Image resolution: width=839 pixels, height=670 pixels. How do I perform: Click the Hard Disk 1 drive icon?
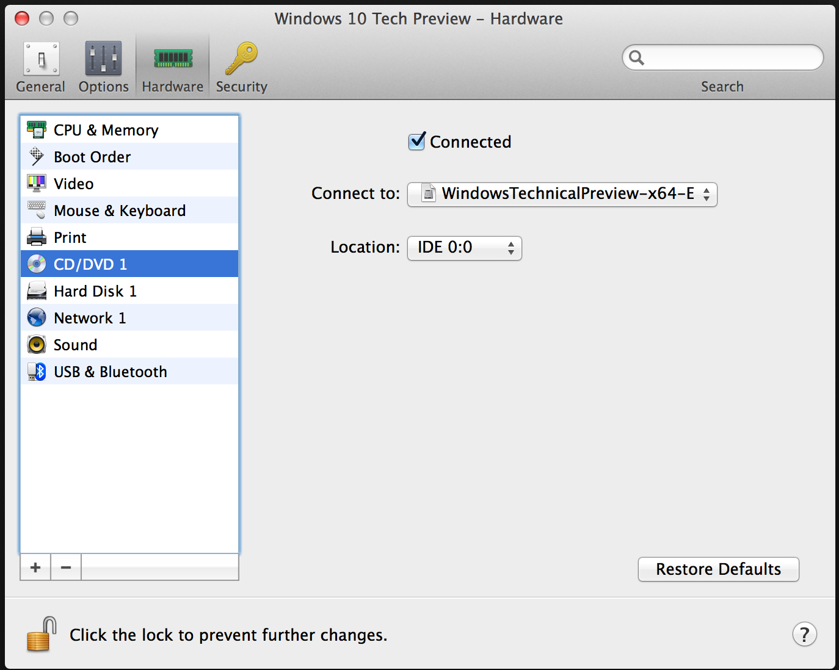coord(37,291)
